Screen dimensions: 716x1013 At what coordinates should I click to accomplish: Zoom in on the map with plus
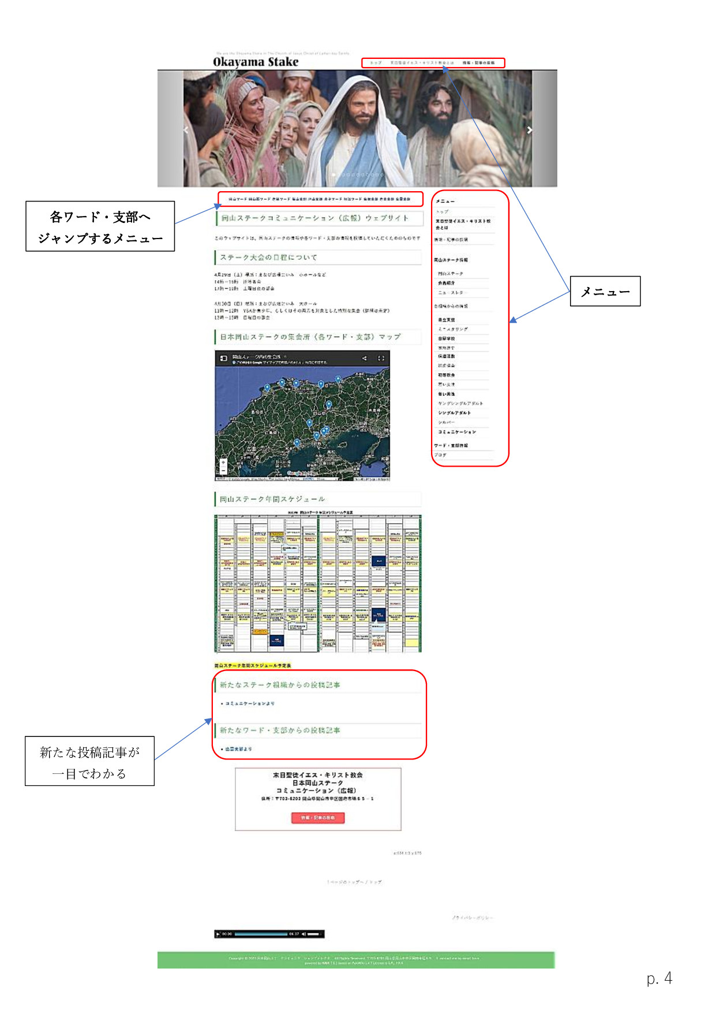point(223,463)
